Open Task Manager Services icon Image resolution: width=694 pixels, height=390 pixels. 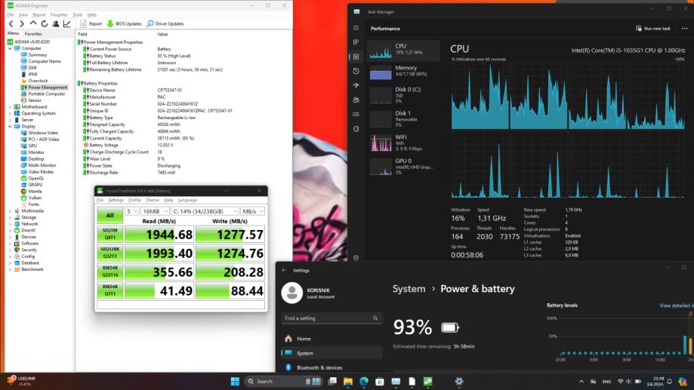click(x=356, y=129)
